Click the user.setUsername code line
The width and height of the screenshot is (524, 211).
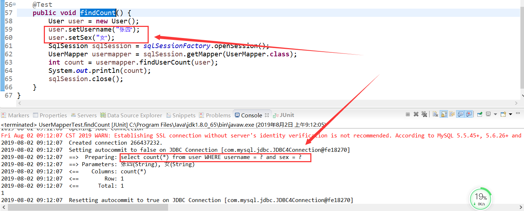click(94, 29)
